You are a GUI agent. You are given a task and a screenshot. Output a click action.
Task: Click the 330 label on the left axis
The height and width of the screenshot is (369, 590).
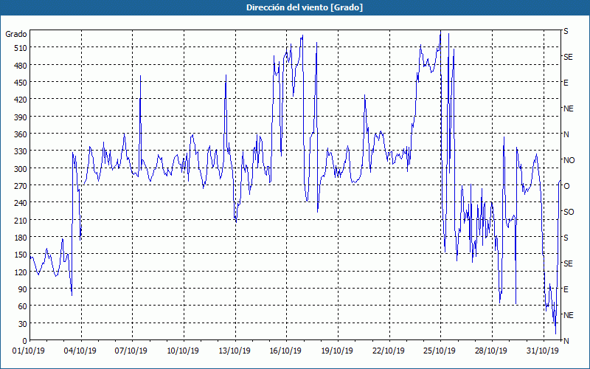tap(20, 151)
